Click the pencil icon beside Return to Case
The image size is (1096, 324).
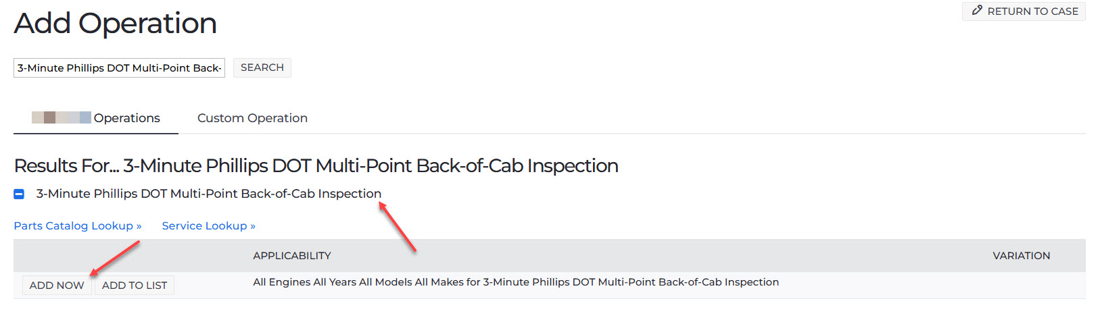[x=977, y=11]
